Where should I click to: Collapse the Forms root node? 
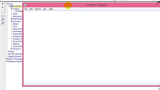7,4
